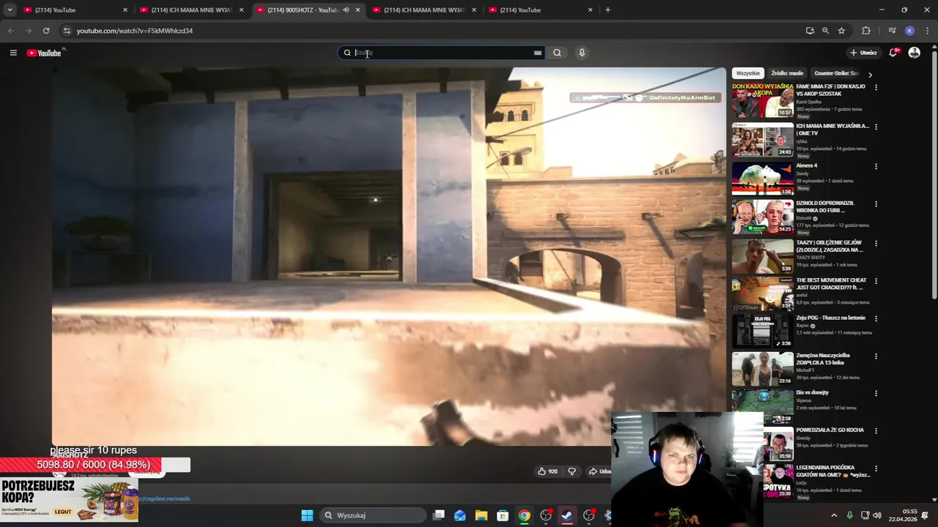Show more filter chips with right arrow
The image size is (938, 527).
coord(870,75)
